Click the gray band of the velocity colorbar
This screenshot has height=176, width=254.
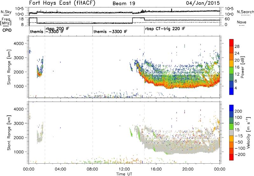(x=231, y=132)
